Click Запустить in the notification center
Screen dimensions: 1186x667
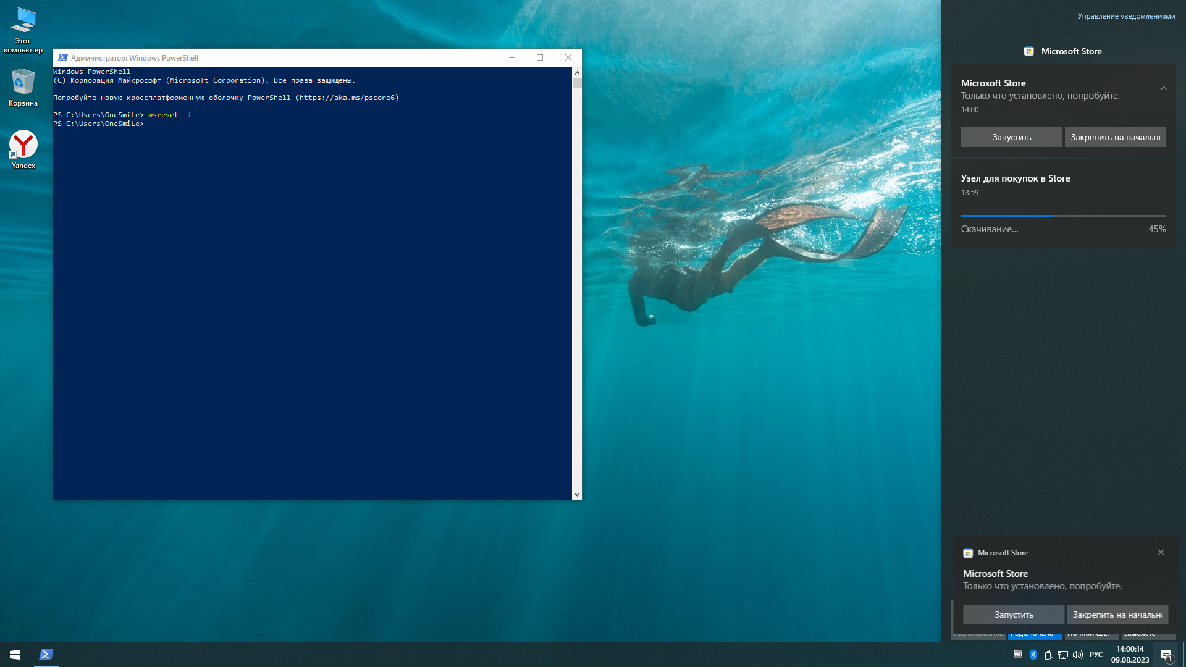pos(1011,137)
